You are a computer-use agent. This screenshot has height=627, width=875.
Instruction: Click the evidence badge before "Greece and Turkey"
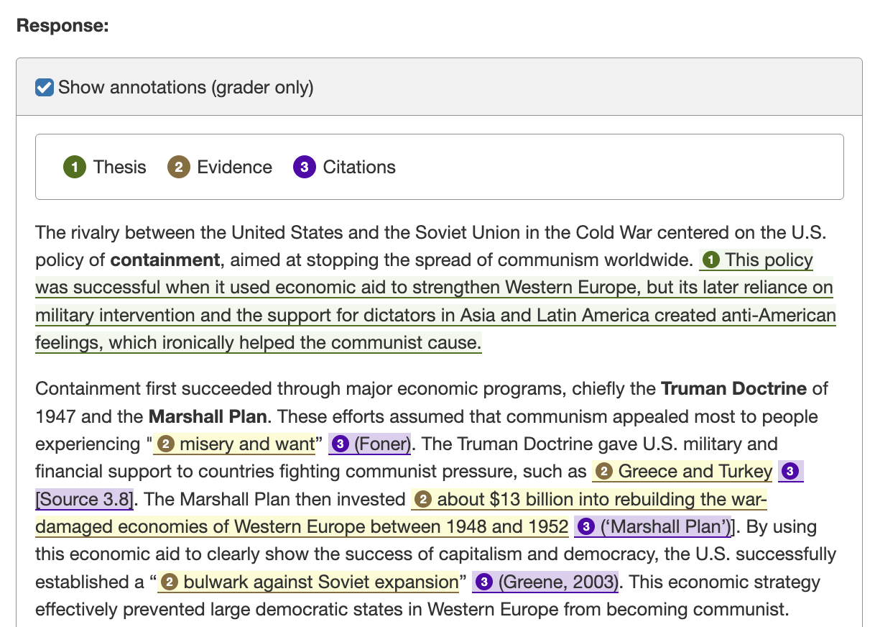pos(604,472)
